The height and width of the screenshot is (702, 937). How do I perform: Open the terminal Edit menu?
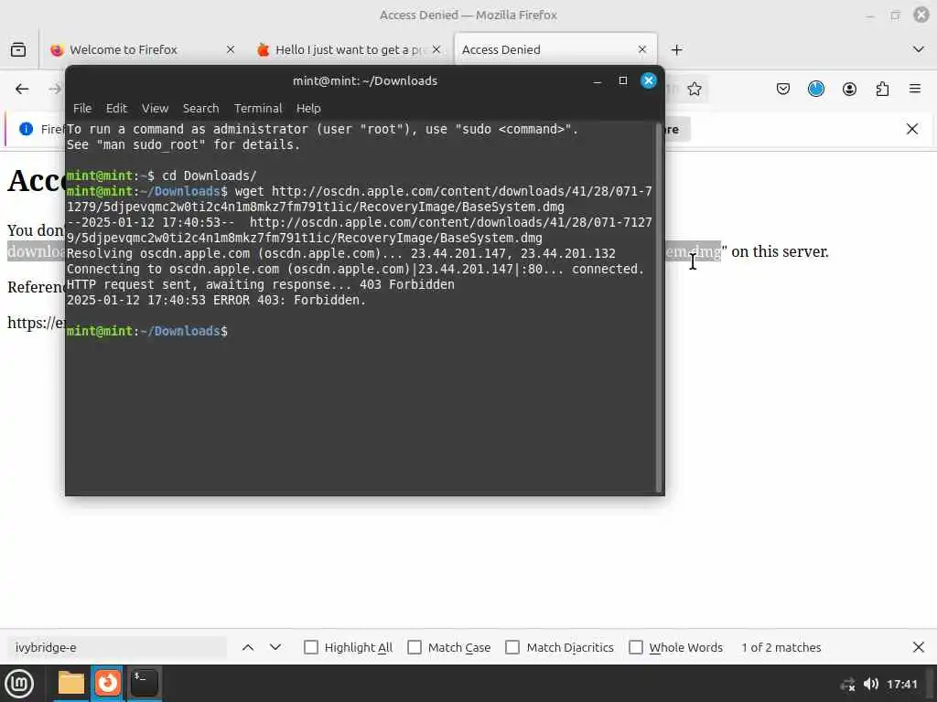[116, 108]
